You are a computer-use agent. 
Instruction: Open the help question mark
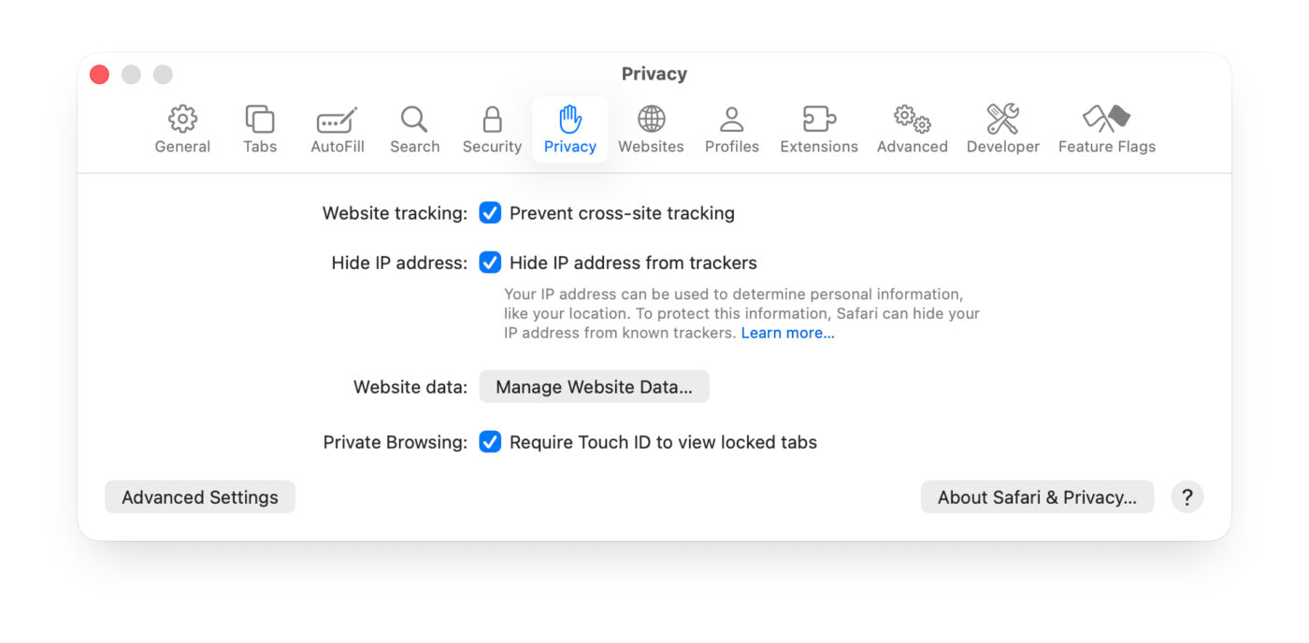click(1187, 496)
